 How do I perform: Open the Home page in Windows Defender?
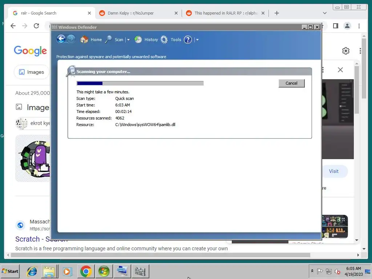[91, 40]
